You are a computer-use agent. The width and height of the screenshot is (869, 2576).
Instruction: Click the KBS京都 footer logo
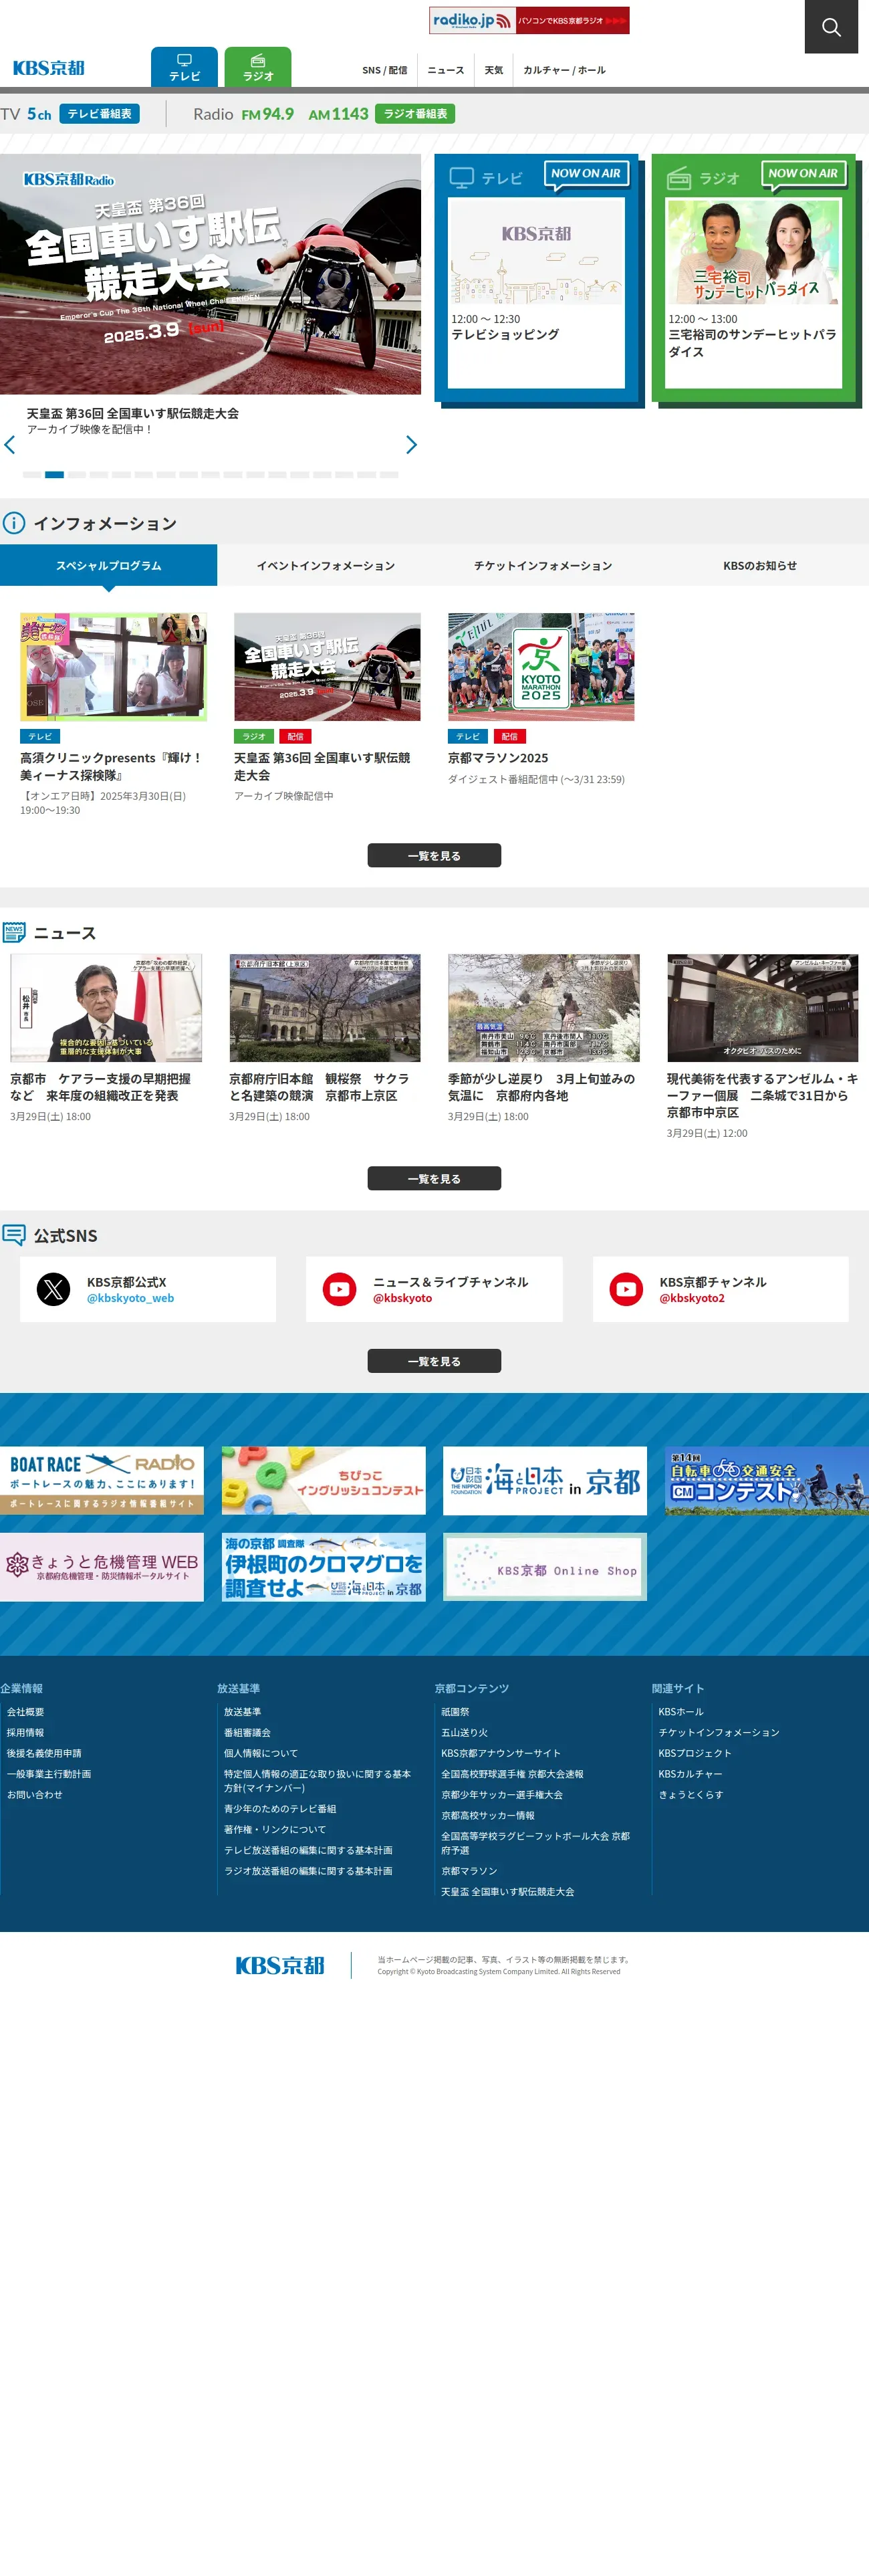(280, 1965)
